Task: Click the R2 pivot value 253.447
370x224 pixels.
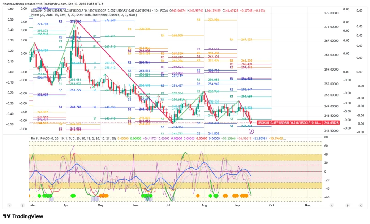Action: click(246, 89)
